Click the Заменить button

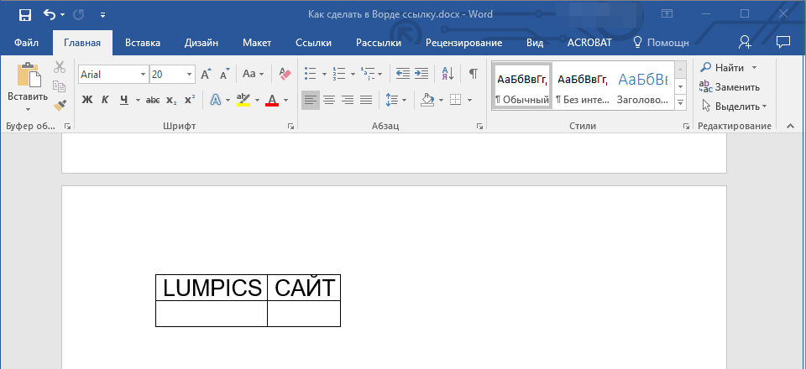[730, 86]
